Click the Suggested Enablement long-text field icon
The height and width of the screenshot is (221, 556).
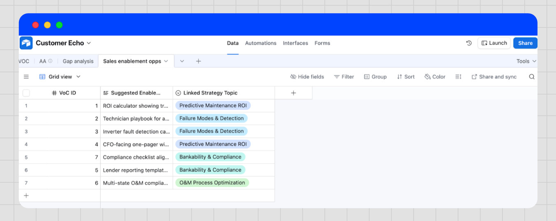pos(106,93)
